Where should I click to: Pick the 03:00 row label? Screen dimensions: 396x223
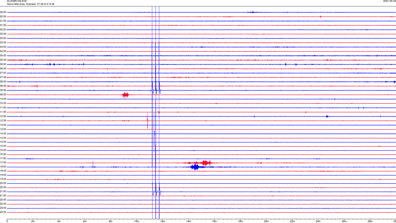[3, 38]
